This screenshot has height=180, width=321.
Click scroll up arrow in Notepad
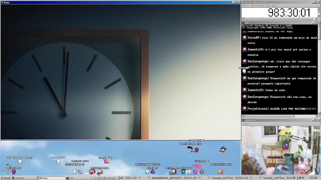point(319,9)
